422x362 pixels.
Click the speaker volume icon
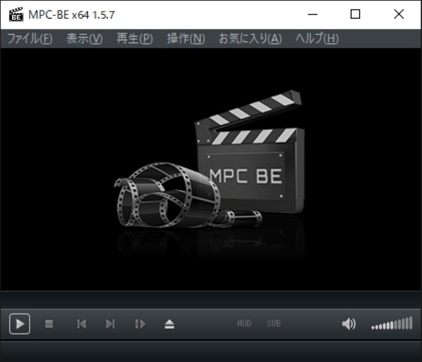coord(348,325)
